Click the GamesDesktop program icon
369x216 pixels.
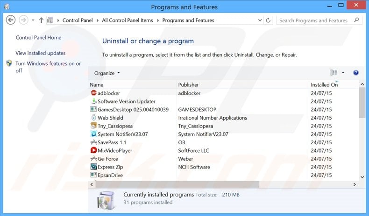(x=94, y=109)
